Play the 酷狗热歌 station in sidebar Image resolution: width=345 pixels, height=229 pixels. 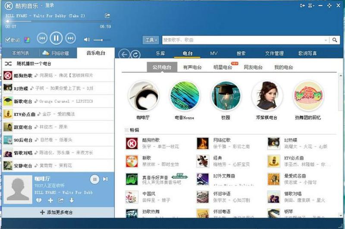click(58, 75)
